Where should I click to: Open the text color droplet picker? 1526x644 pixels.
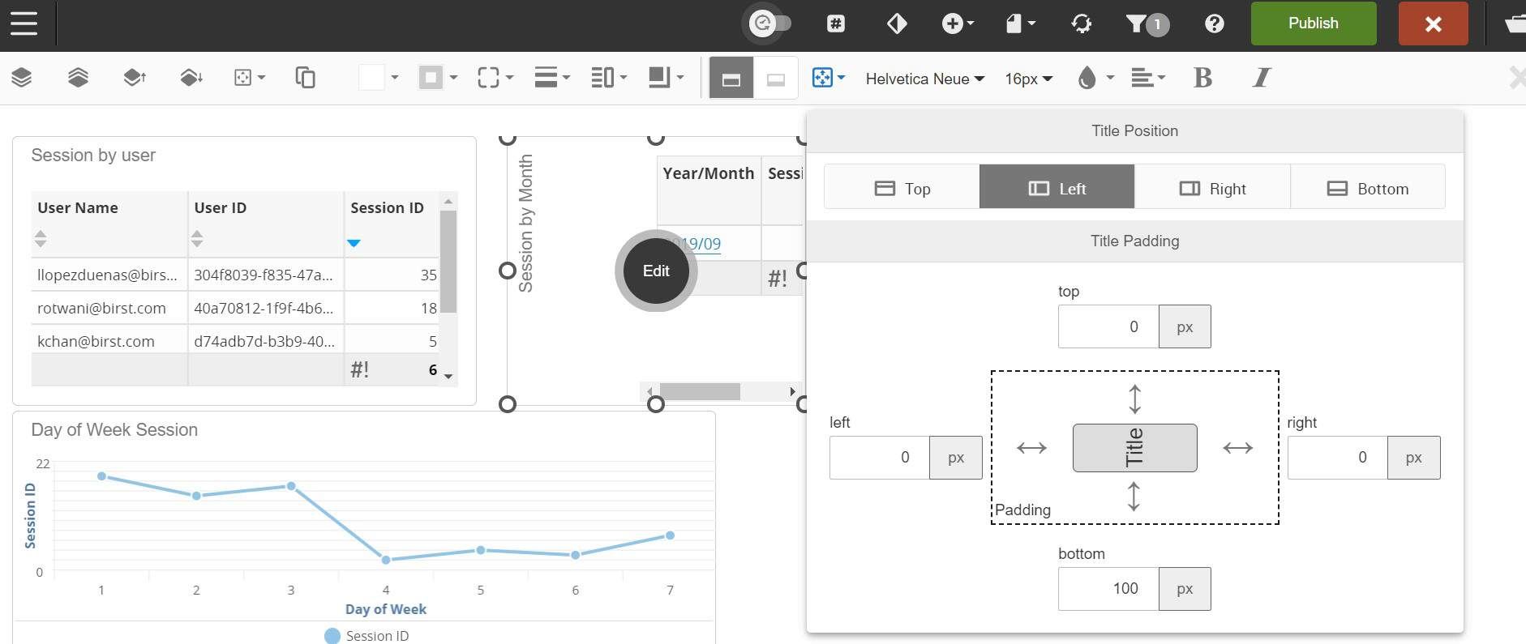click(x=1095, y=78)
